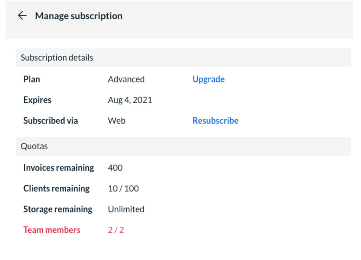Select the Storage remaining row
The height and width of the screenshot is (260, 361).
(x=58, y=209)
